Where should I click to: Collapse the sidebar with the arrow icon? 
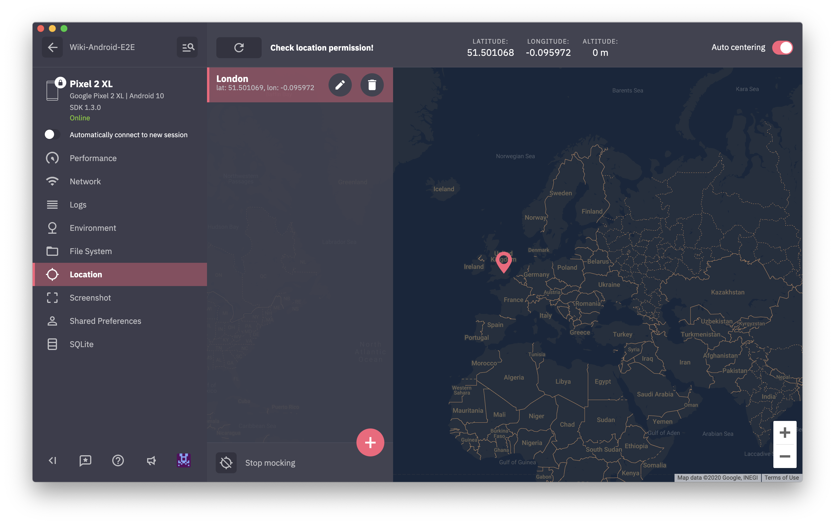click(52, 460)
